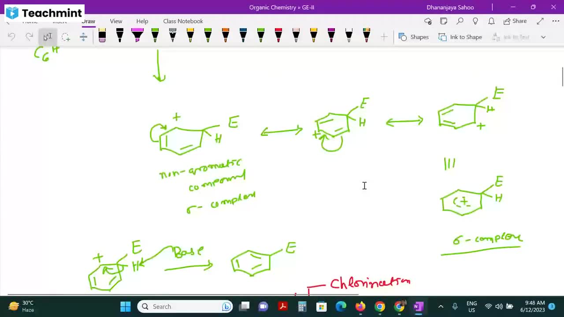Viewport: 564px width, 317px height.
Task: Launch Microsoft Edge from taskbar
Action: point(341,306)
